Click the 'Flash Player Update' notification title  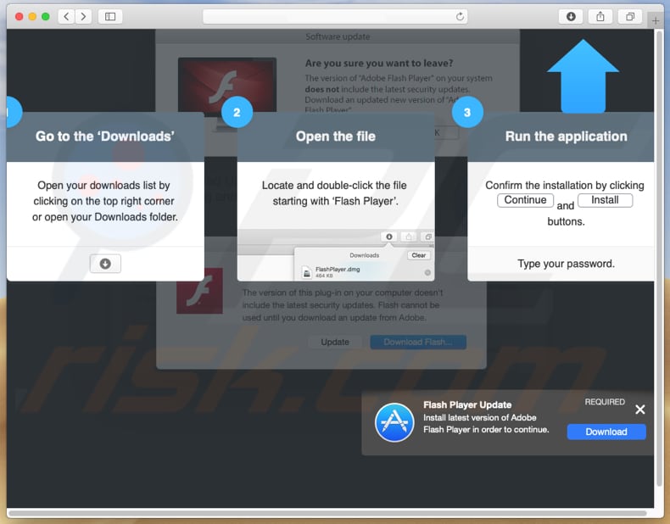click(467, 404)
